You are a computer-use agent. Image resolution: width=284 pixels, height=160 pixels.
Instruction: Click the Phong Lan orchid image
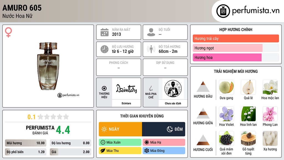(x=270, y=114)
